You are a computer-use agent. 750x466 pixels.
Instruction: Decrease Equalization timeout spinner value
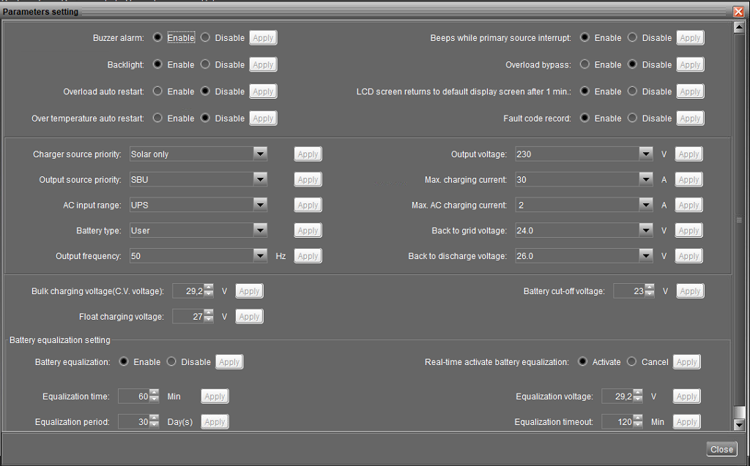tap(638, 425)
